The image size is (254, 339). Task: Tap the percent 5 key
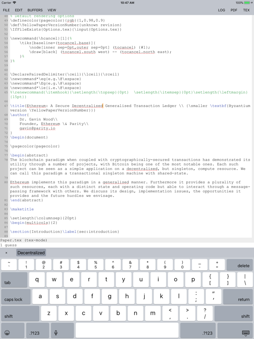[96, 265]
